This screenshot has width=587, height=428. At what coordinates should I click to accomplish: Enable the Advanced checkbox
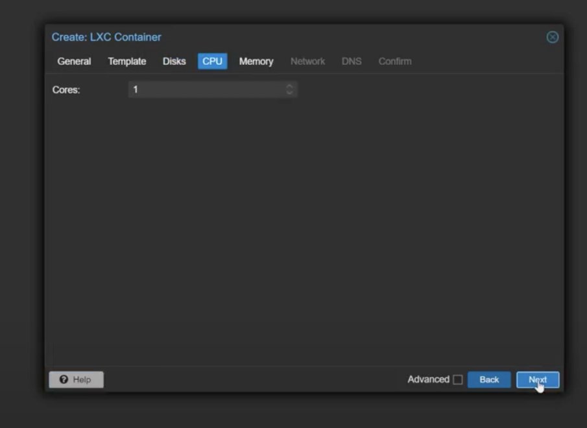(x=458, y=380)
